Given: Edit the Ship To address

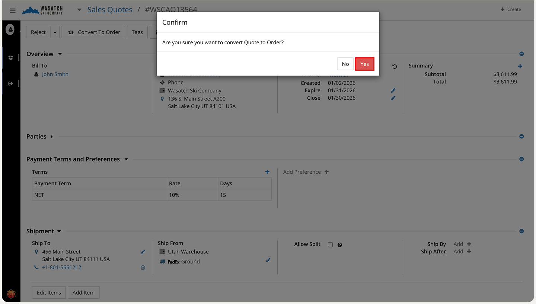Looking at the screenshot, I should click(x=143, y=252).
